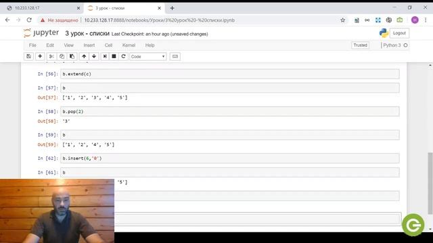Open the File menu
Image resolution: width=433 pixels, height=243 pixels.
coord(32,45)
